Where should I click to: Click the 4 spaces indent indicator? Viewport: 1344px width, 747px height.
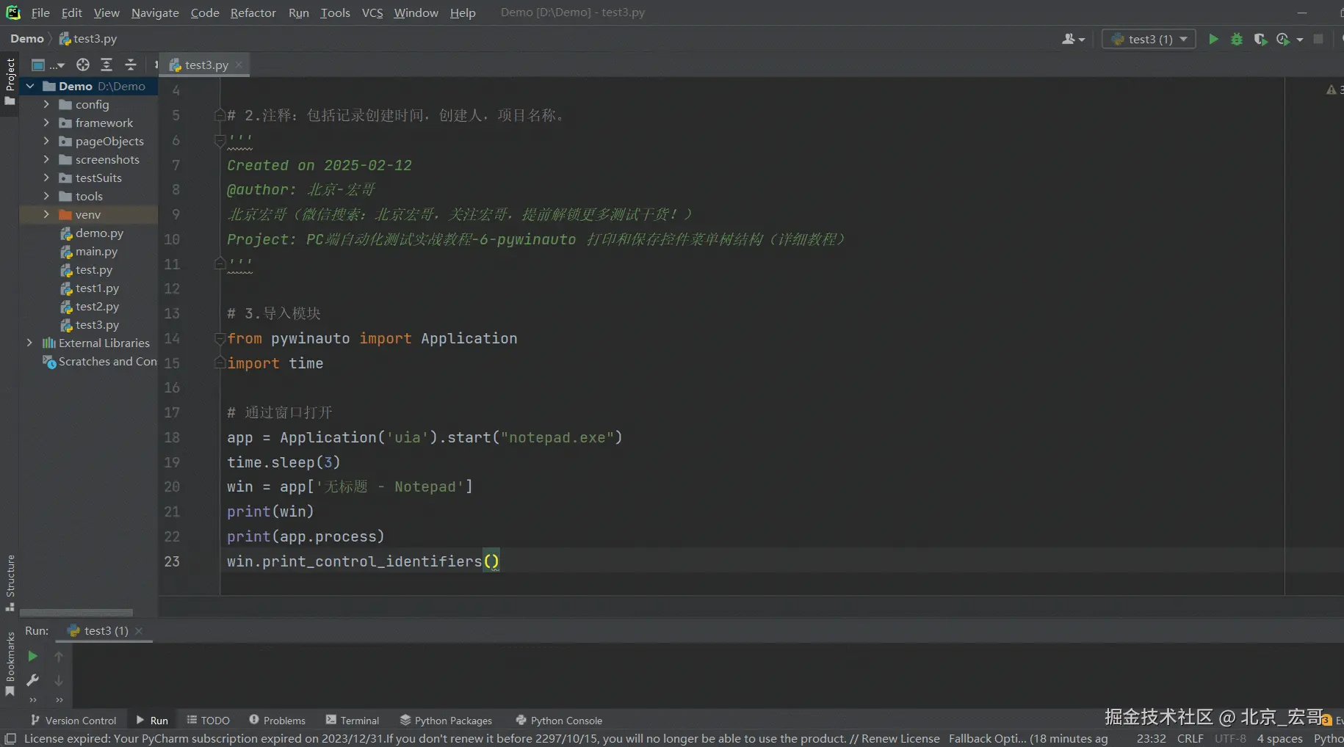1279,738
